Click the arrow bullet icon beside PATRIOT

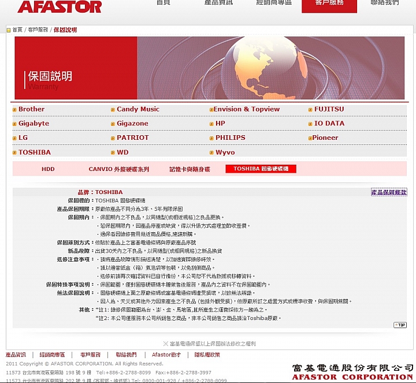tap(113, 138)
